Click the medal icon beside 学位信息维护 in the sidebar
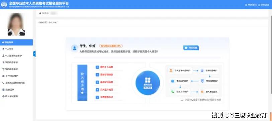 click(3, 69)
